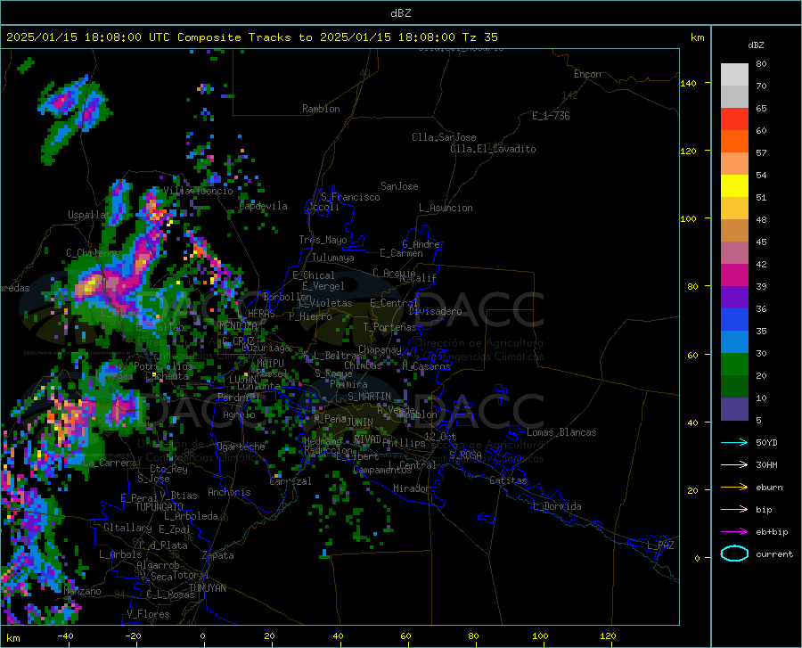Viewport: 802px width, 648px height.
Task: Click the L_PAZ label on map
Action: pyautogui.click(x=660, y=545)
